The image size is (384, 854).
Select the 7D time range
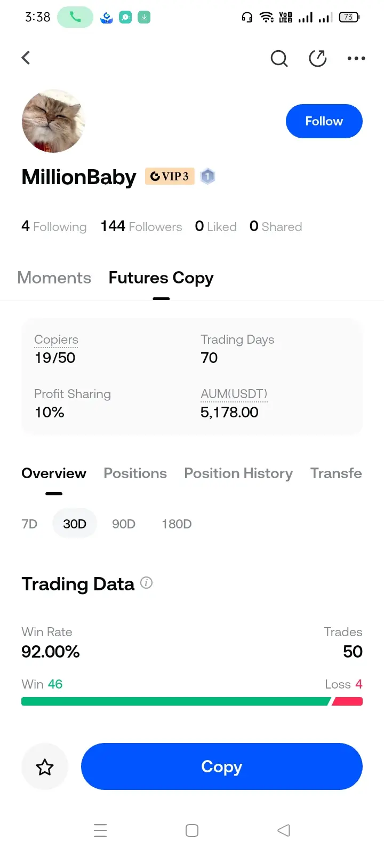point(29,524)
